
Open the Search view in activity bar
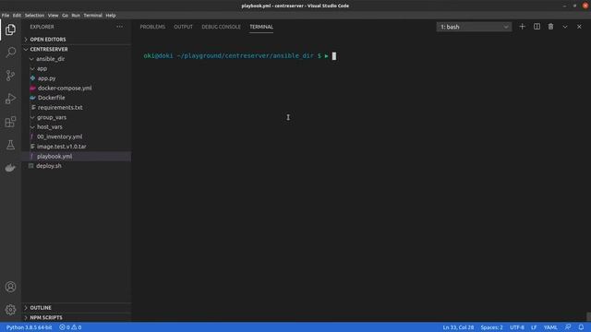point(10,53)
